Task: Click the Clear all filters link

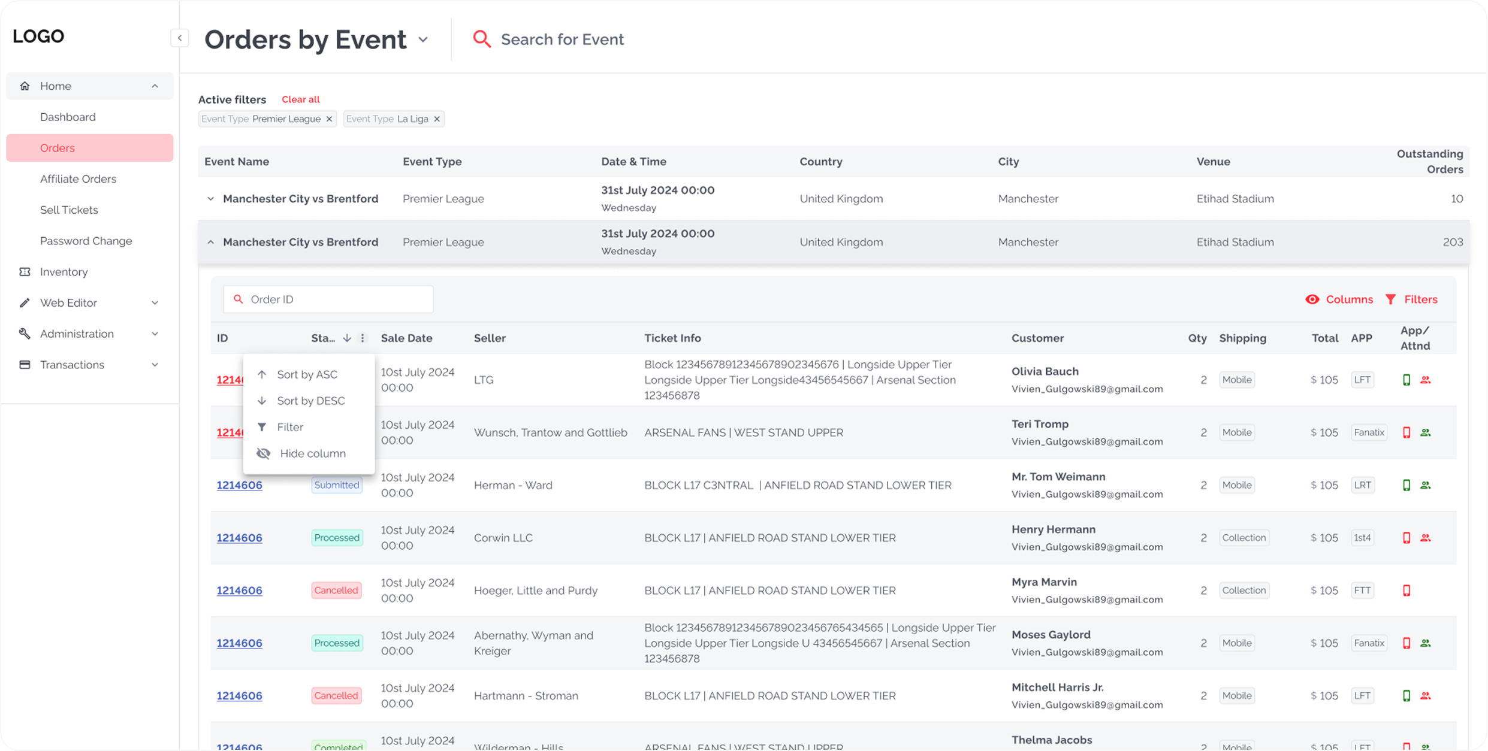Action: click(300, 99)
